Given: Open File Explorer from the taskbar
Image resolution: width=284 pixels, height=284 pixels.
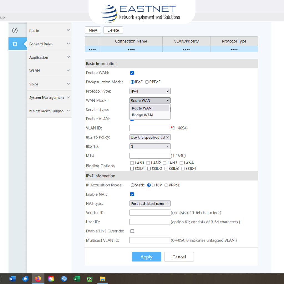Looking at the screenshot, I should point(102,279).
